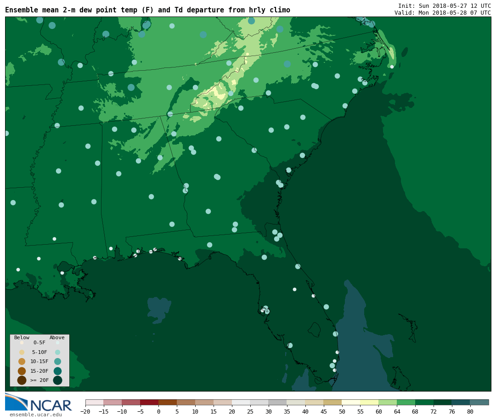Image resolution: width=496 pixels, height=420 pixels.
Task: Click the '64' colorbar tick label
Action: tap(397, 411)
